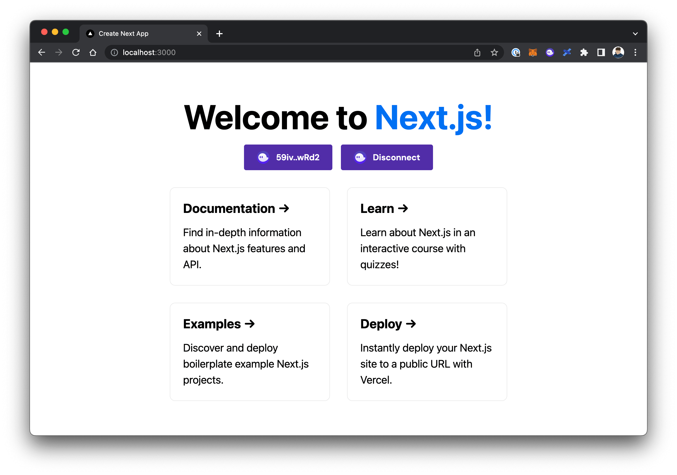This screenshot has height=475, width=677.
Task: Click the browser forward arrow
Action: pos(59,53)
